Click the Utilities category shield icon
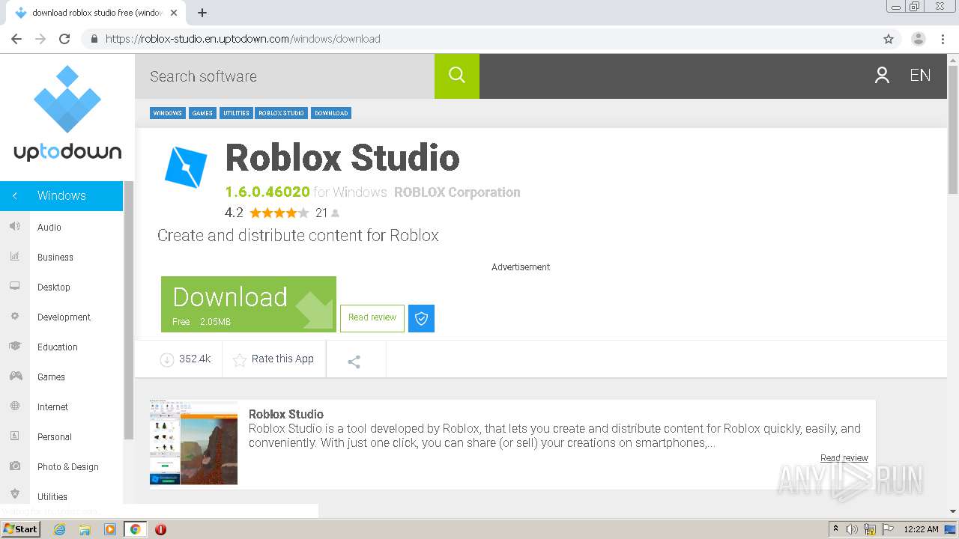This screenshot has height=539, width=959. tap(14, 494)
